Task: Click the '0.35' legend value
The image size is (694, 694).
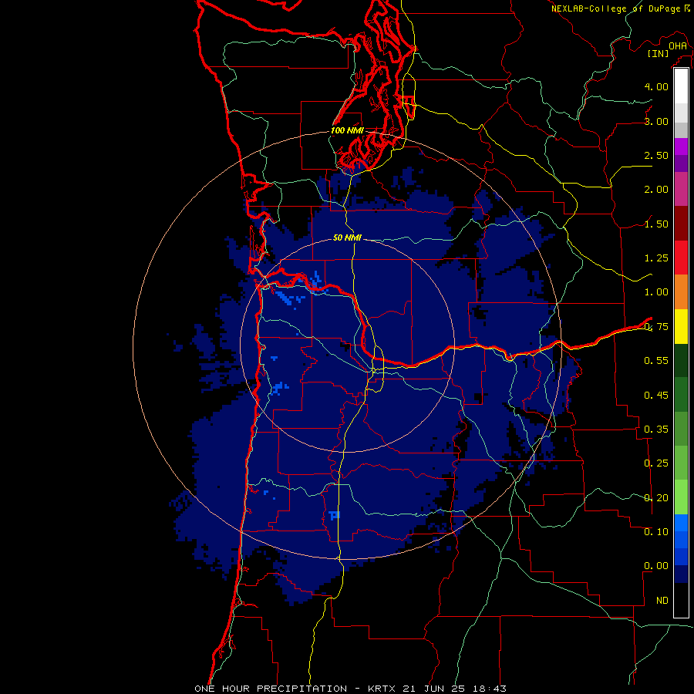Action: (x=656, y=429)
